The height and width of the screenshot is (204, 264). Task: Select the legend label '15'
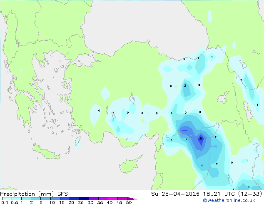coord(62,202)
